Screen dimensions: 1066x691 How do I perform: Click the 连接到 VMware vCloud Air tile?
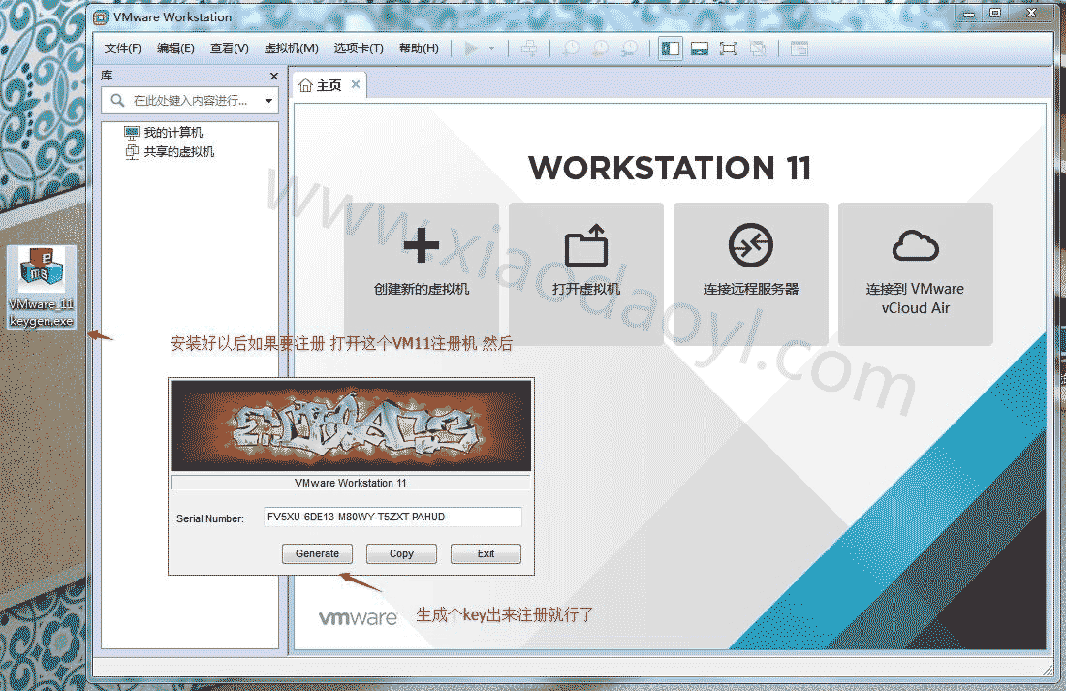(915, 274)
